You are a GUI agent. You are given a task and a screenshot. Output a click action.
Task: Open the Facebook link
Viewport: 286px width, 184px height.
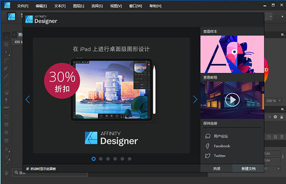[x=222, y=146]
